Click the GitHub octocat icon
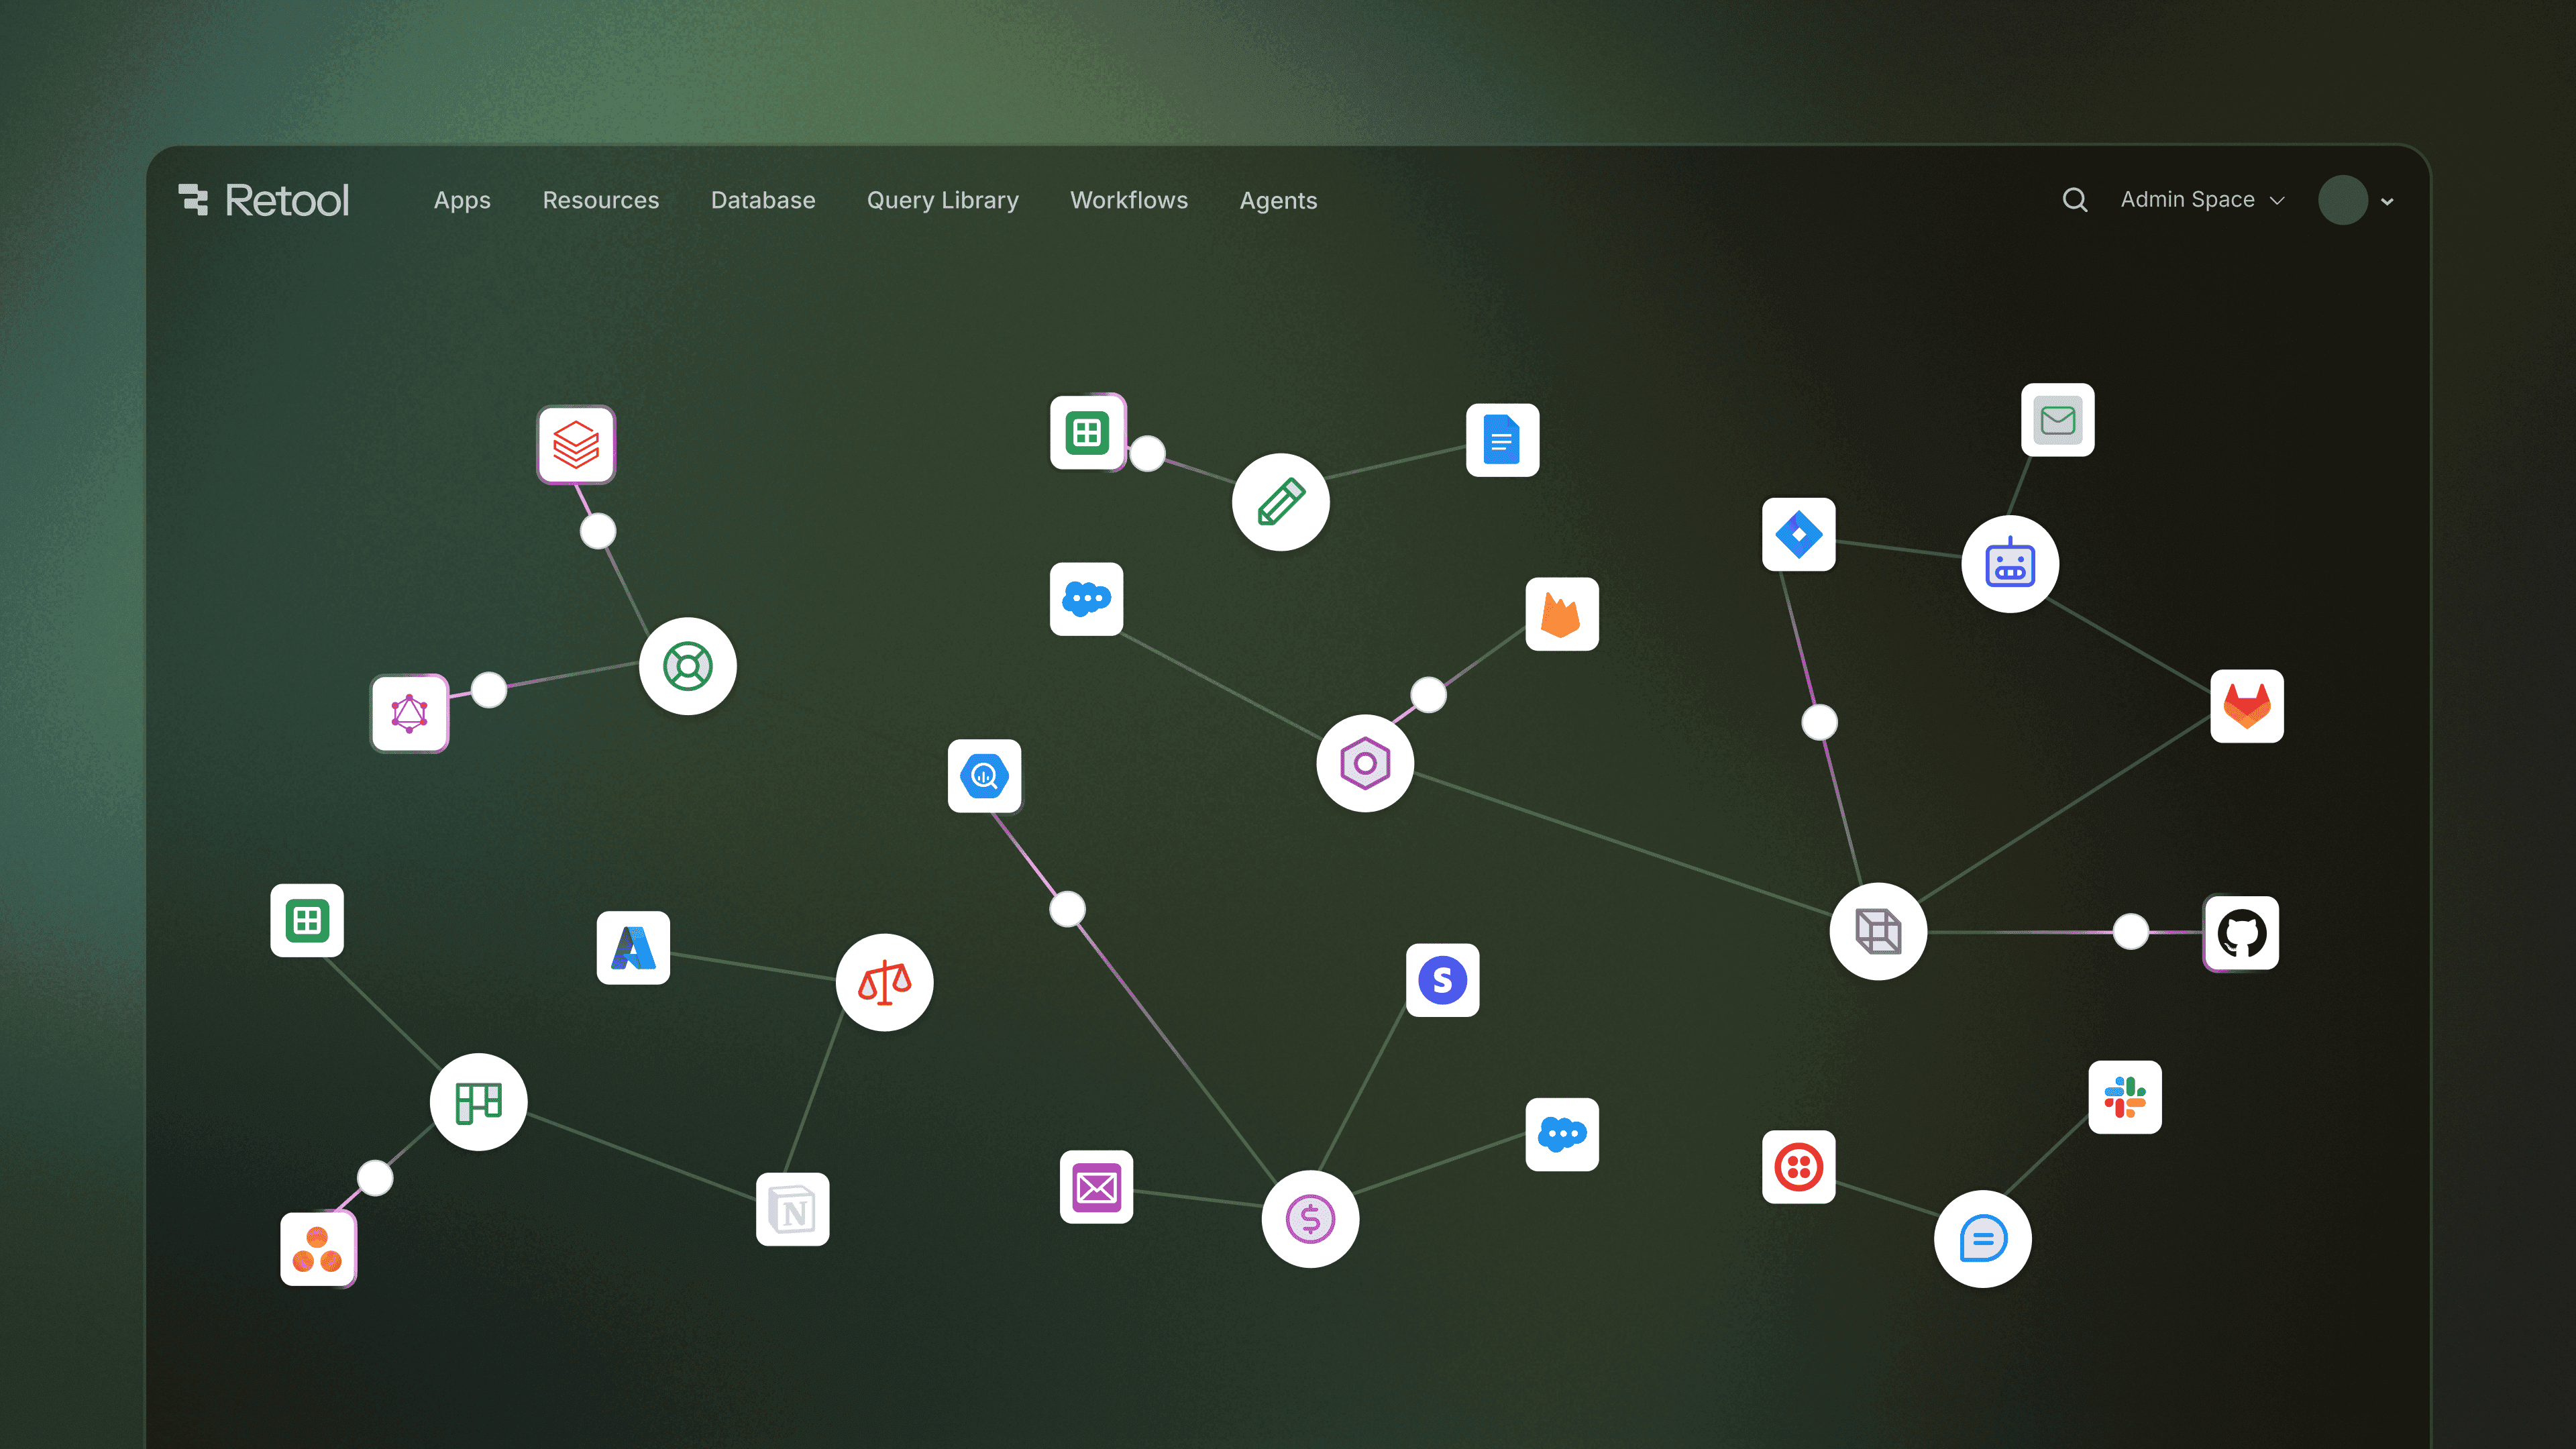The image size is (2576, 1449). tap(2242, 933)
